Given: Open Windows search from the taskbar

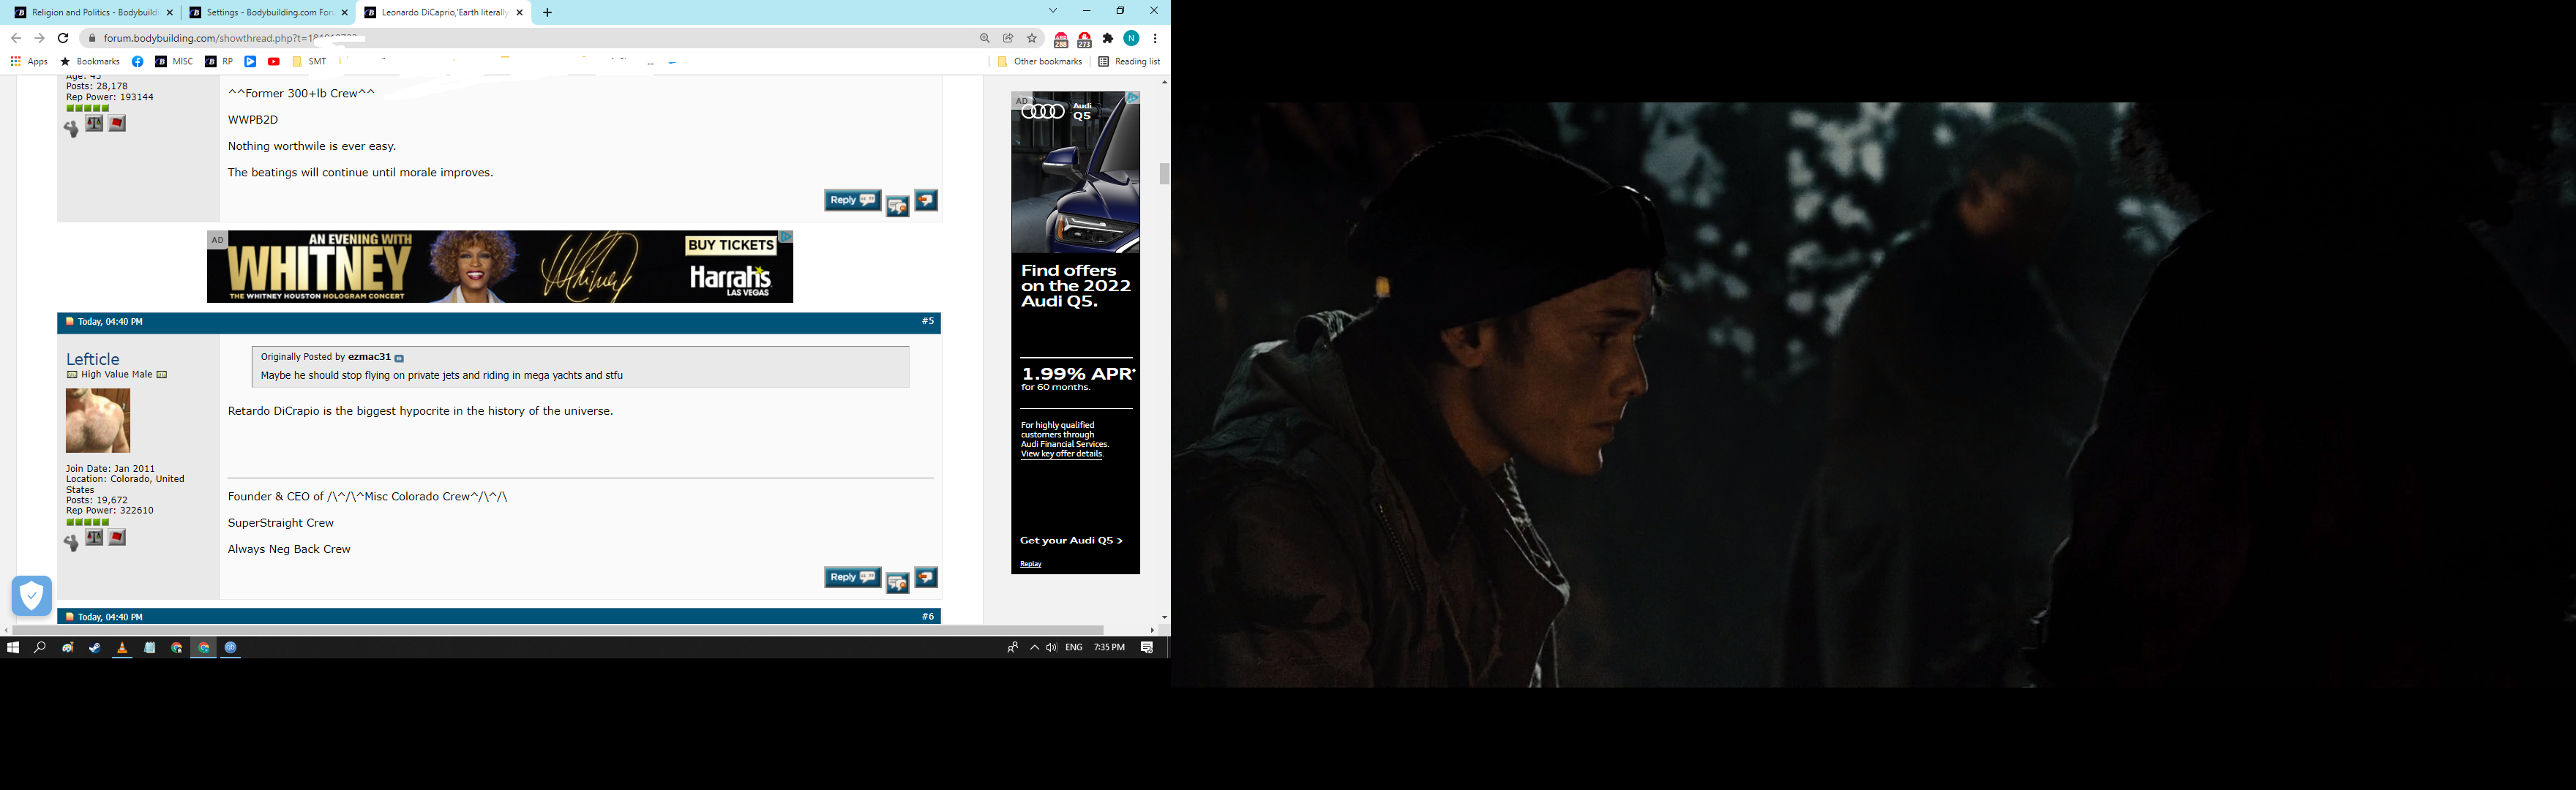Looking at the screenshot, I should 40,648.
